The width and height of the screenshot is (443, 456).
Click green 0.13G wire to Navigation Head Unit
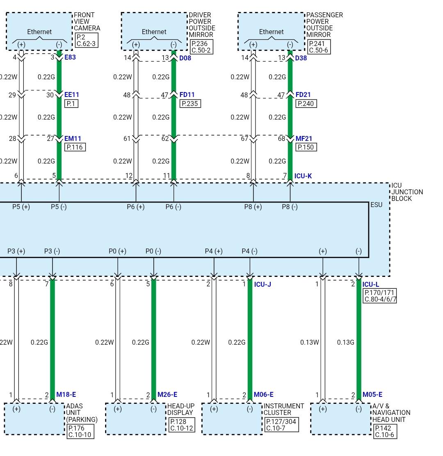tap(359, 339)
